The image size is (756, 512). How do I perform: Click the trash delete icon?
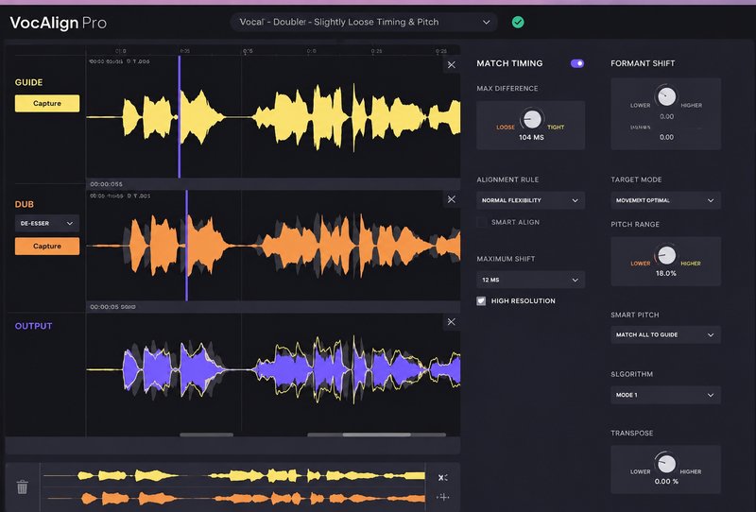22,486
